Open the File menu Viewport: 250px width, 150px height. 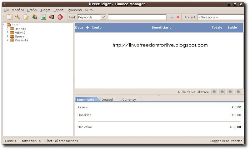[x=6, y=10]
